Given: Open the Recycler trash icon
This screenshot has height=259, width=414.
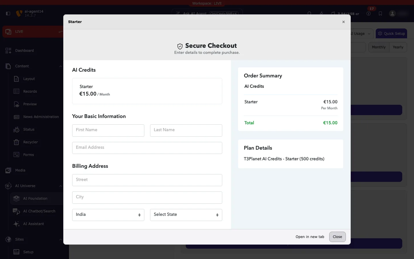Looking at the screenshot, I should tap(16, 142).
